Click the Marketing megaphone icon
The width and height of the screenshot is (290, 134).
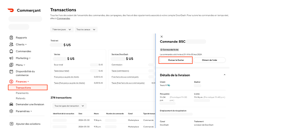pyautogui.click(x=11, y=58)
